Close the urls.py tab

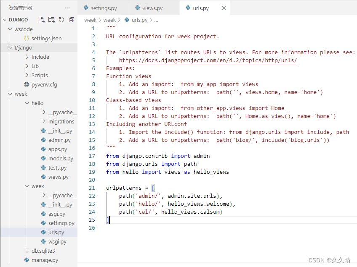[x=223, y=8]
